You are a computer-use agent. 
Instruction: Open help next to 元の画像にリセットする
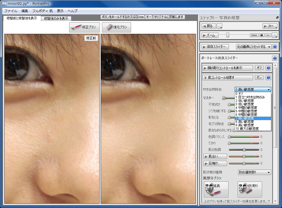pyautogui.click(x=275, y=47)
